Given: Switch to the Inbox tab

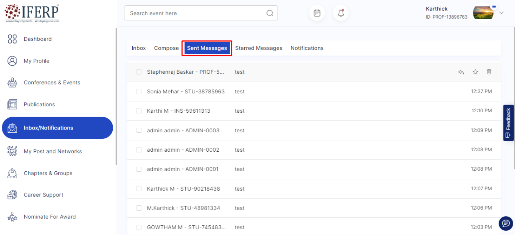Looking at the screenshot, I should point(139,48).
